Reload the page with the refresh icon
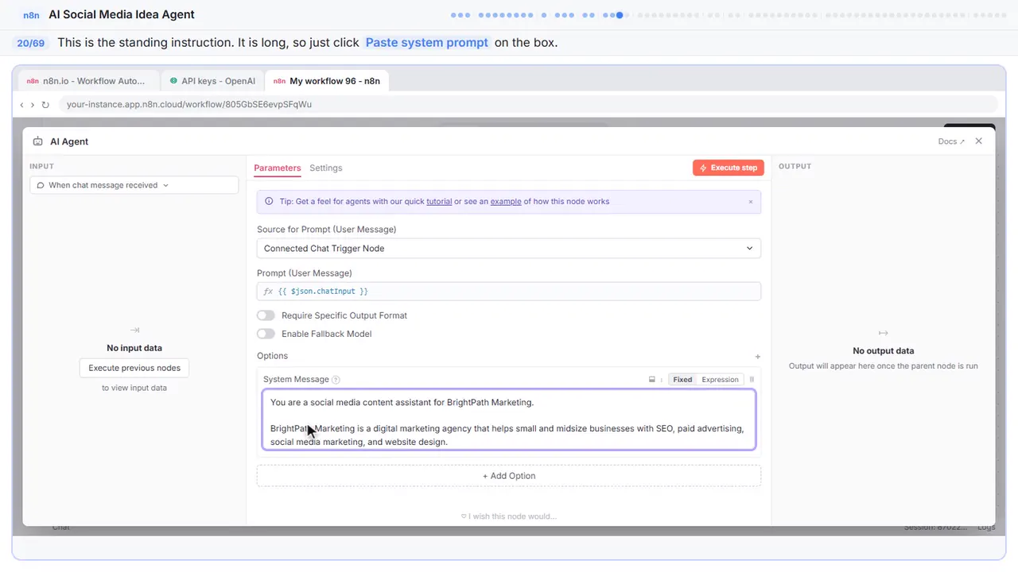 (45, 104)
